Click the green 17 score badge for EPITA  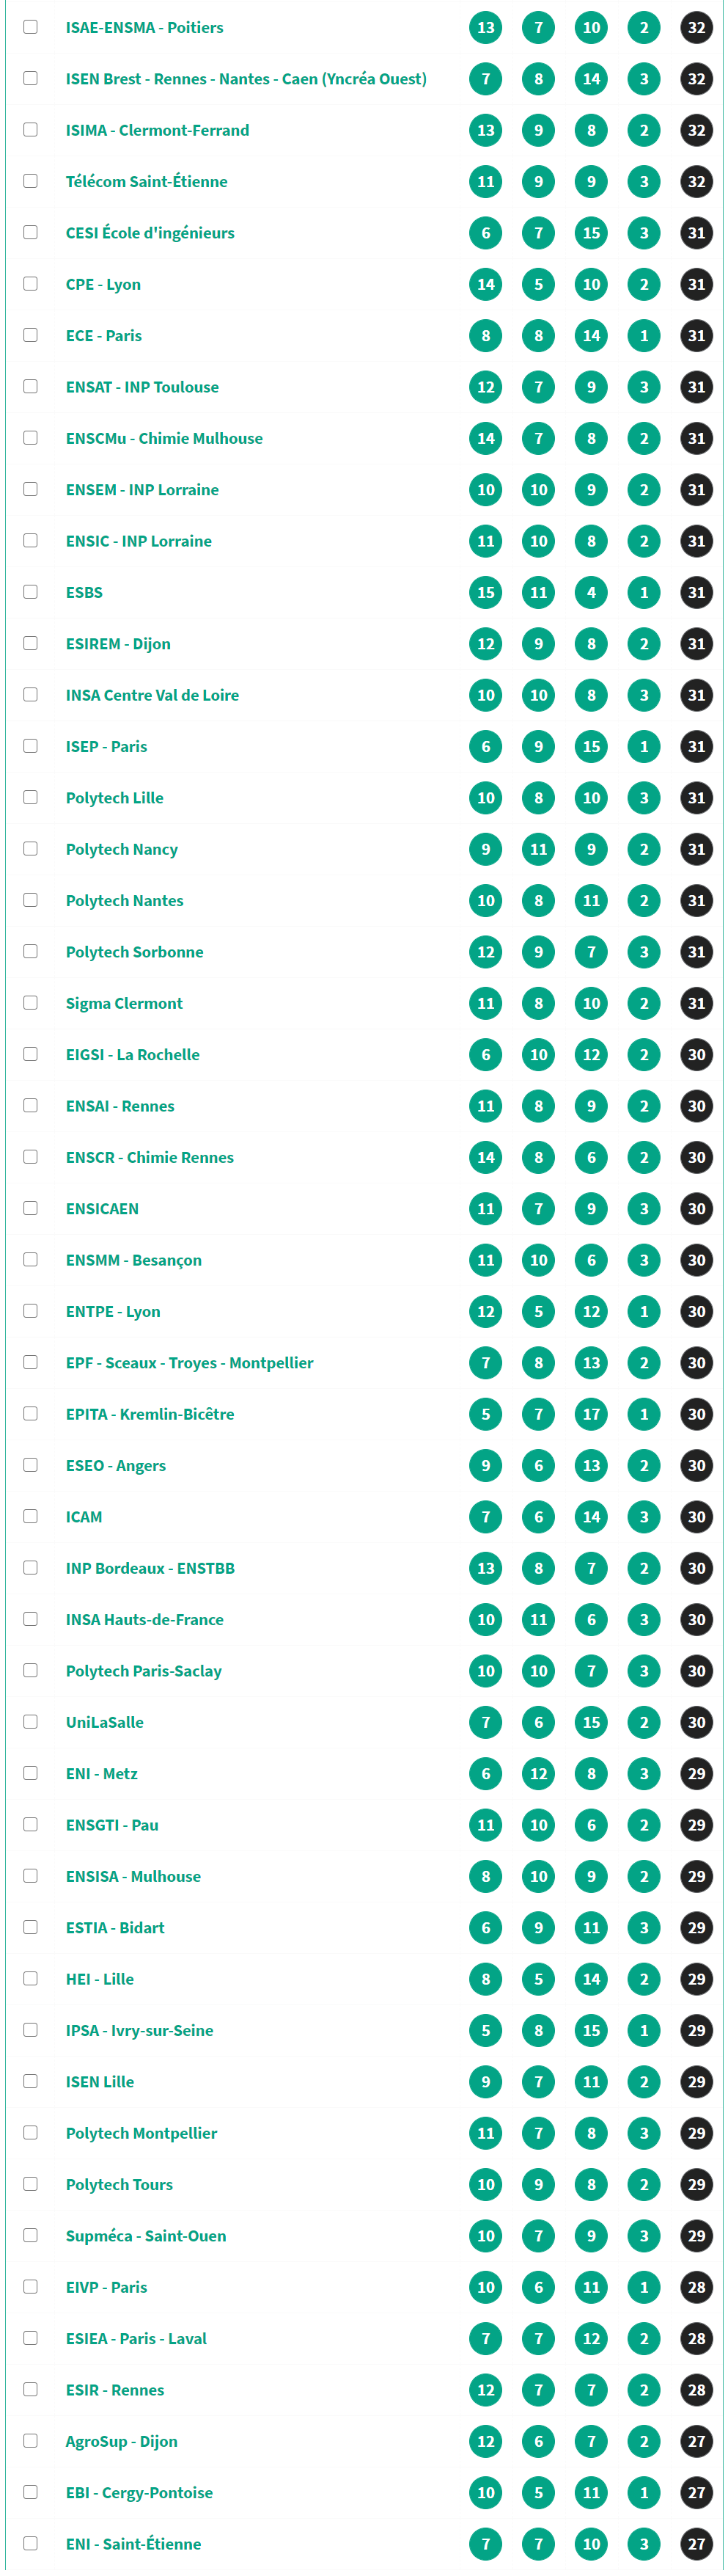(591, 1414)
